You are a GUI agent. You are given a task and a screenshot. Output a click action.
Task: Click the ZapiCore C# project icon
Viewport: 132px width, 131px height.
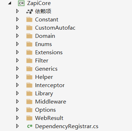(21, 3)
